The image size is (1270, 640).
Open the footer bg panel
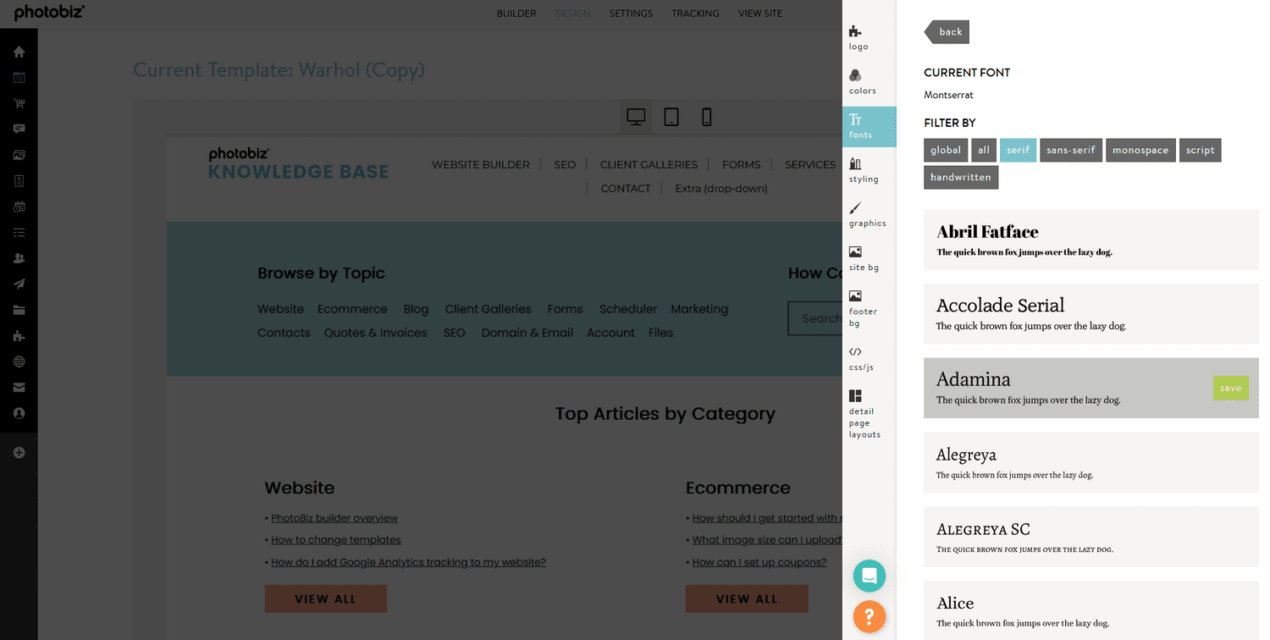coord(863,306)
